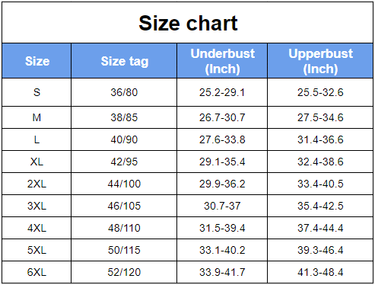Select the 33.9-41.7 underbust cell
375x285 pixels.
click(x=222, y=272)
